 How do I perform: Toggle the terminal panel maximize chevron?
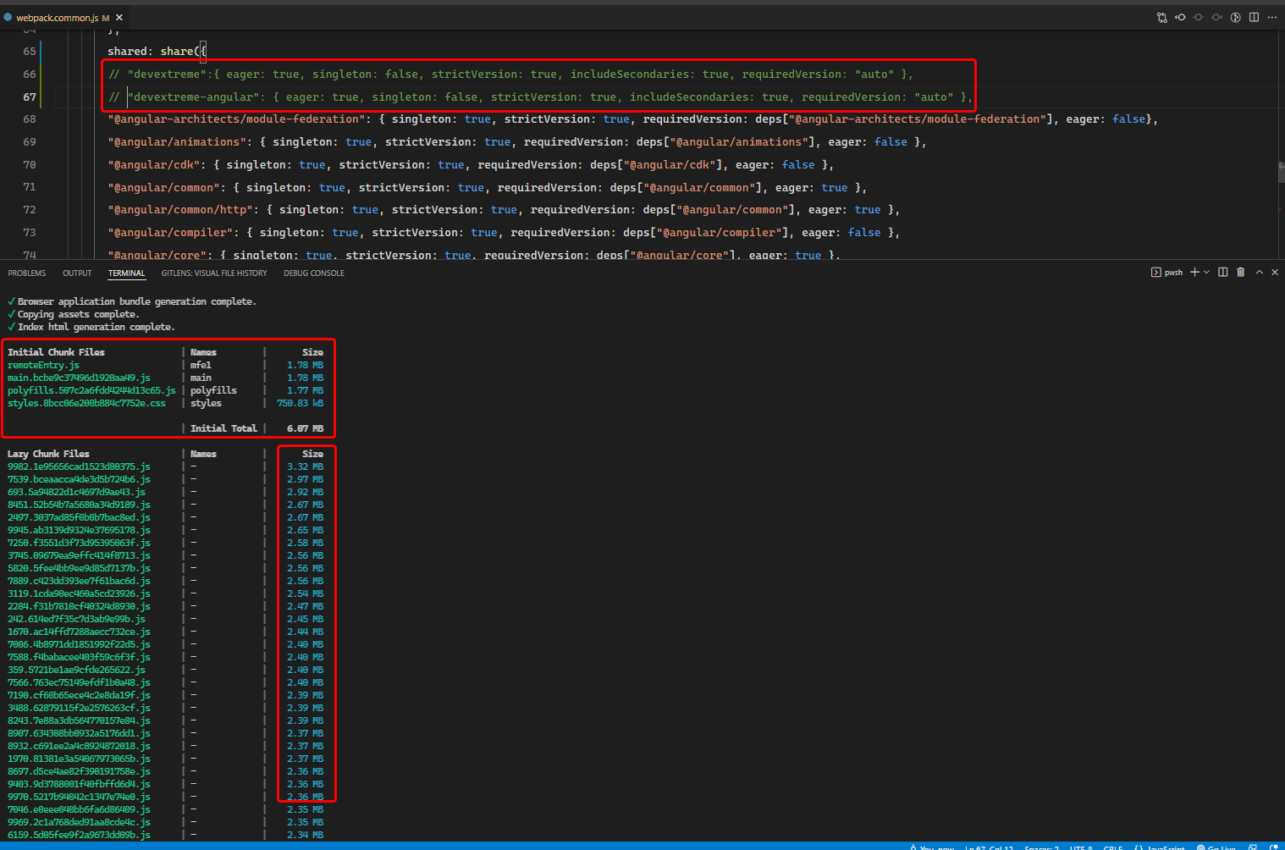[x=1259, y=272]
